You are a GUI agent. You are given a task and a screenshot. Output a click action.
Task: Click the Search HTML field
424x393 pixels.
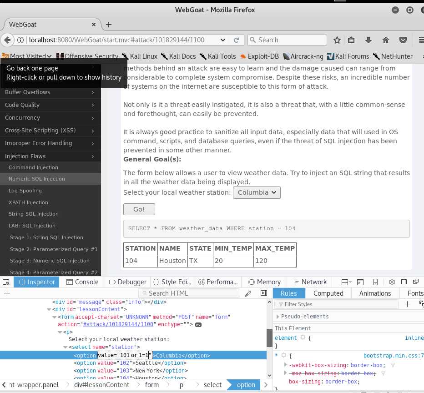[189, 293]
